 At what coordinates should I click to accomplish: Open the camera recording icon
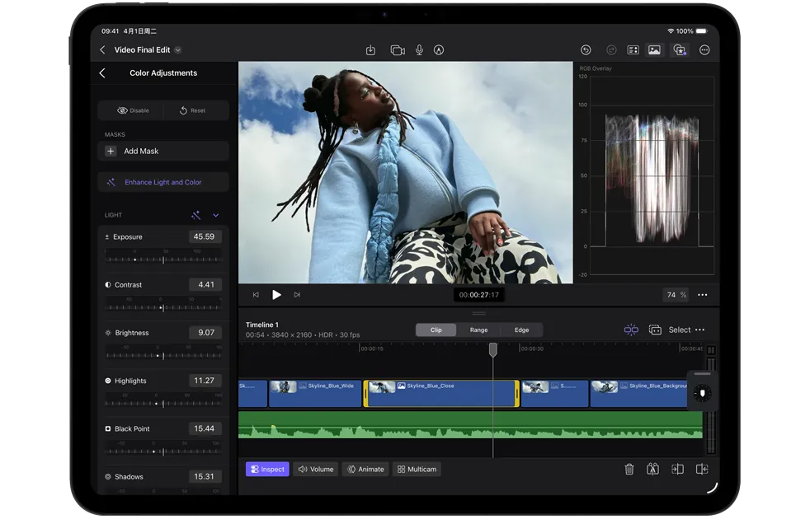tap(398, 50)
